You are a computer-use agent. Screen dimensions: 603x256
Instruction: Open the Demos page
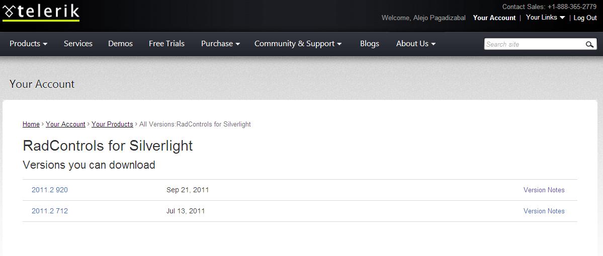pyautogui.click(x=120, y=44)
